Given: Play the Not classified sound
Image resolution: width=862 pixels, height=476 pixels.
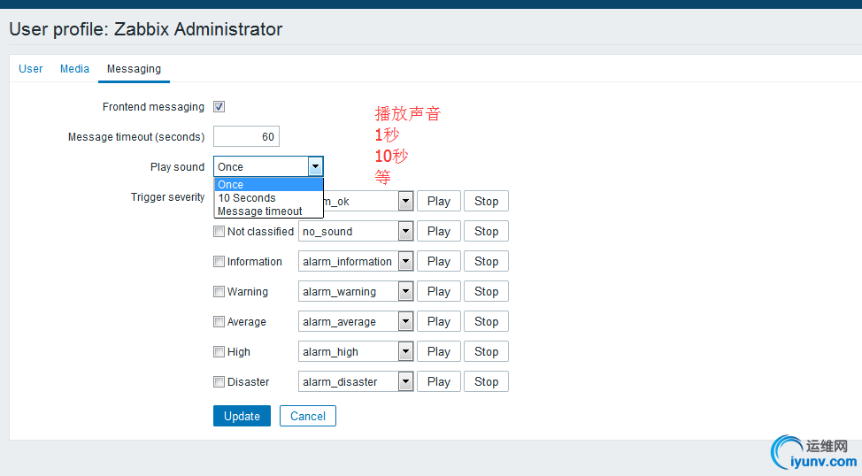Looking at the screenshot, I should 439,232.
